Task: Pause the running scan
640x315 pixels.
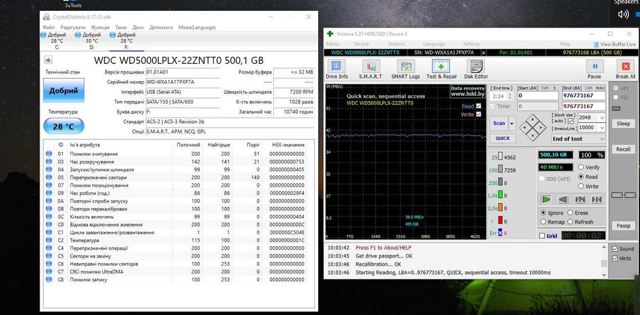Action: 595,69
